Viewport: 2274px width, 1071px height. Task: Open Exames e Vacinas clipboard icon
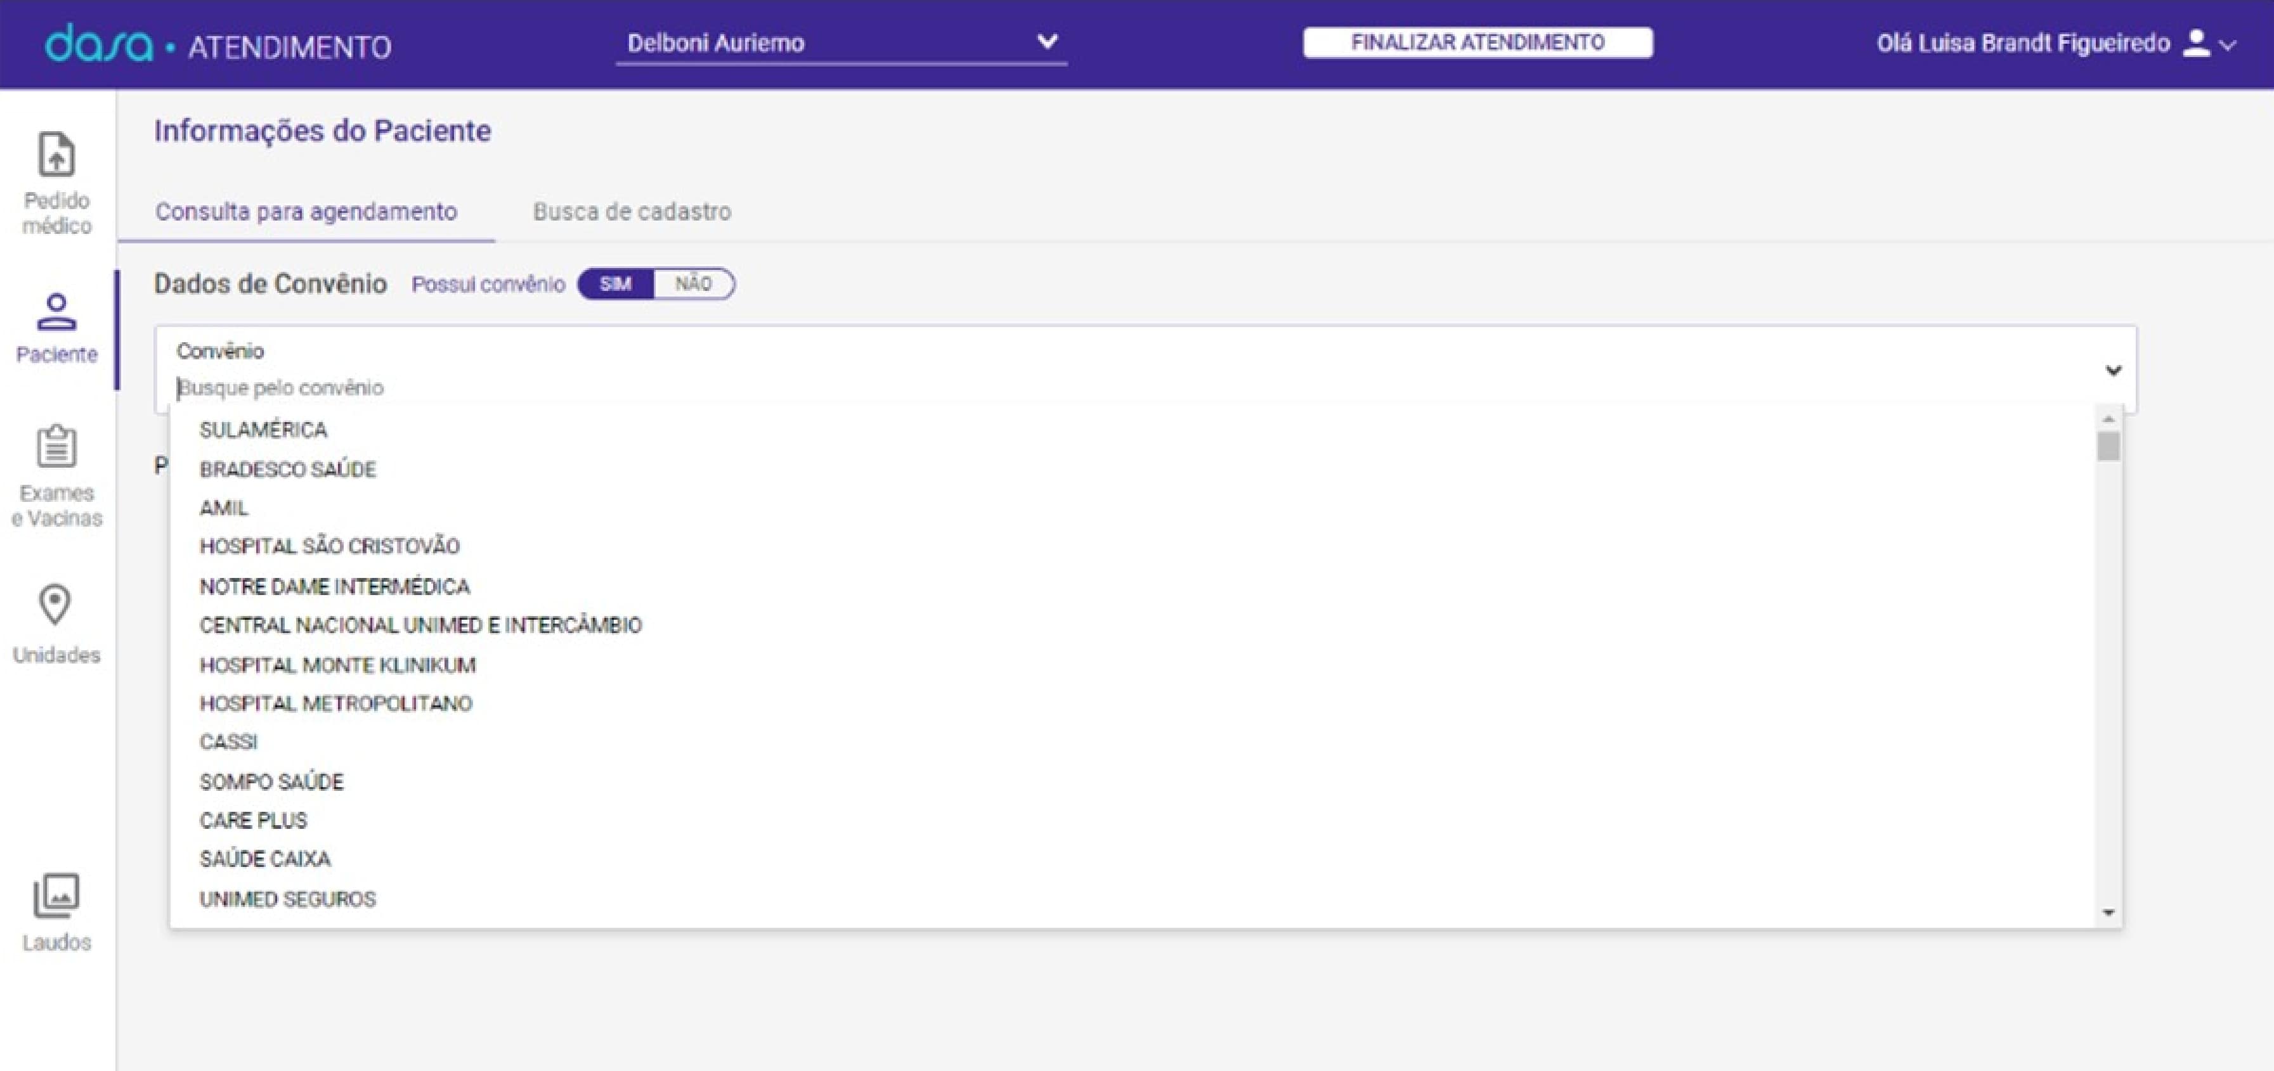point(56,446)
